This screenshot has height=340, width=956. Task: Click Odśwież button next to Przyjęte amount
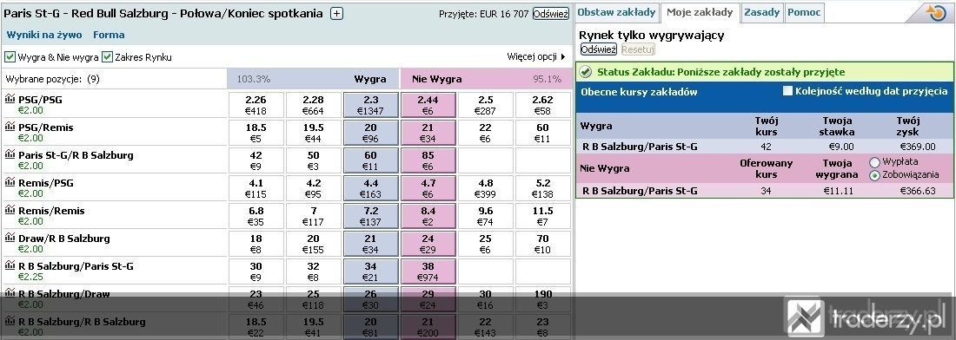[x=550, y=13]
